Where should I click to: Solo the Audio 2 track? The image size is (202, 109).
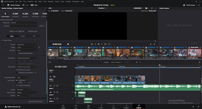tap(54, 92)
